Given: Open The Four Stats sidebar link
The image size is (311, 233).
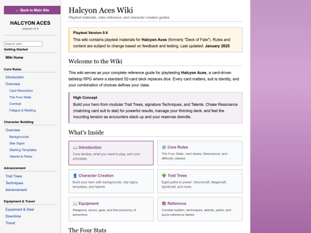Looking at the screenshot, I should coord(20,97).
